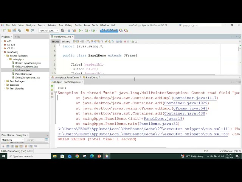This screenshot has width=242, height=182.
Task: Re-run the output with top green arrows
Action: pos(52,86)
